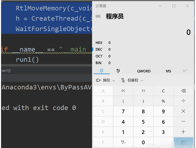The height and width of the screenshot is (148, 196).
Task: Click the Anaconda3 envs path in console
Action: (x=47, y=87)
